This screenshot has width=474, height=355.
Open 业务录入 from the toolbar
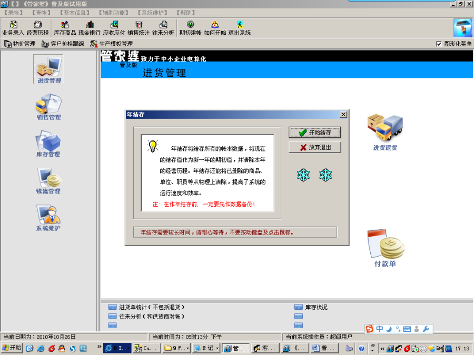13,28
